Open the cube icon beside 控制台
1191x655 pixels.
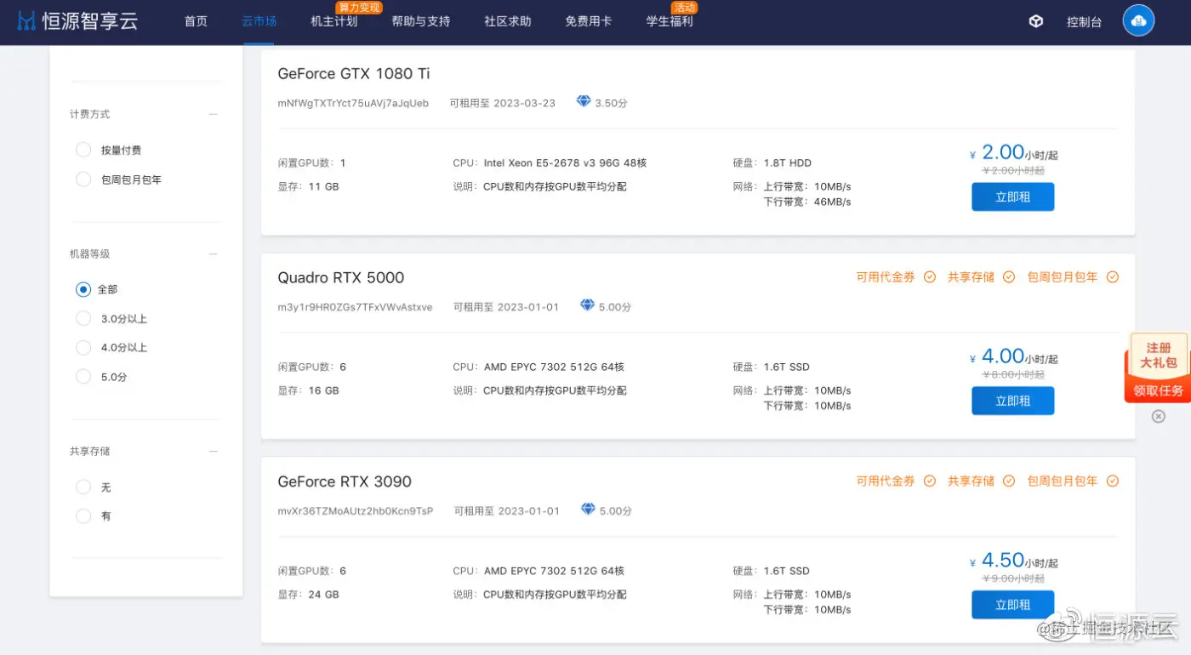tap(1036, 21)
